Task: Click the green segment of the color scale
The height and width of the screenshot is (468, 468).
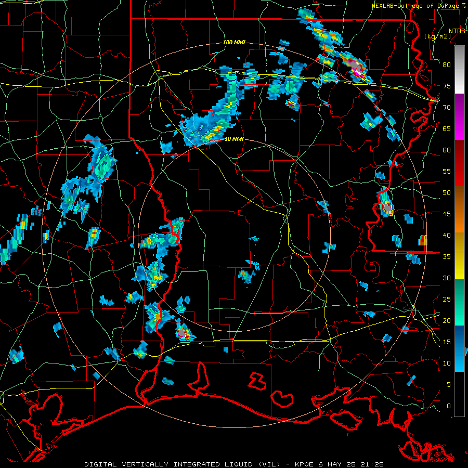Action: (459, 302)
